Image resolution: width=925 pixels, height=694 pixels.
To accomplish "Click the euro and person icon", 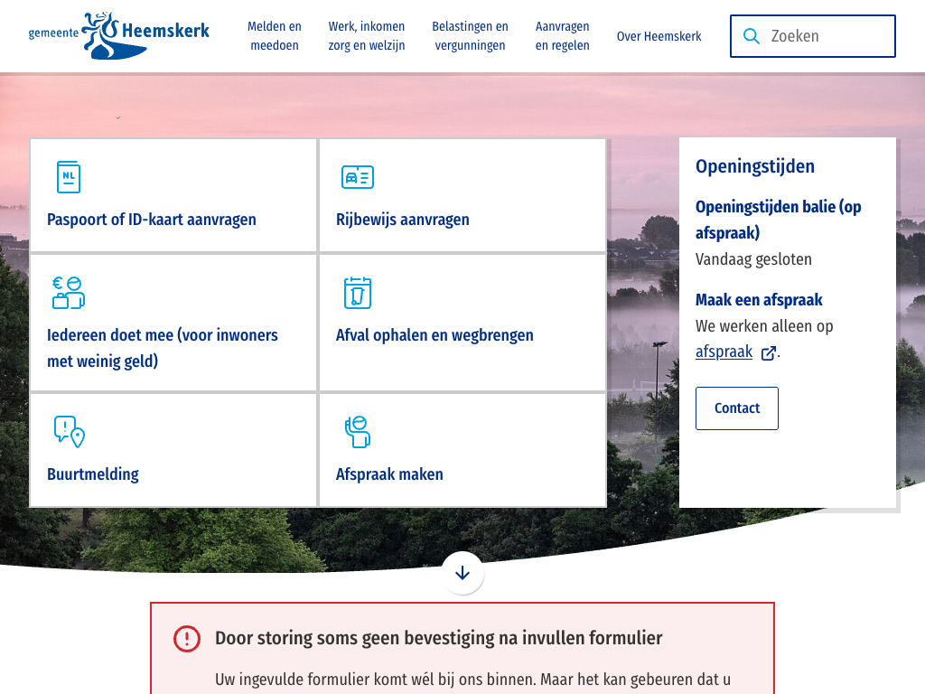I will point(68,293).
